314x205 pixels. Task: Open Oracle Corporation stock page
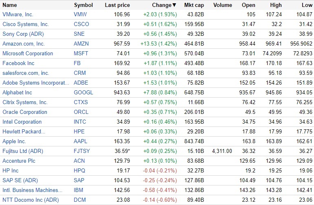(x=25, y=112)
